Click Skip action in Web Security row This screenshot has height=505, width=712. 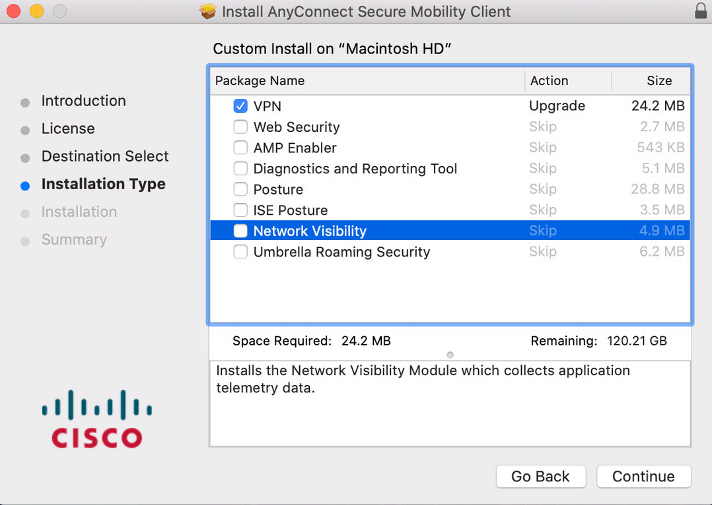click(x=543, y=127)
